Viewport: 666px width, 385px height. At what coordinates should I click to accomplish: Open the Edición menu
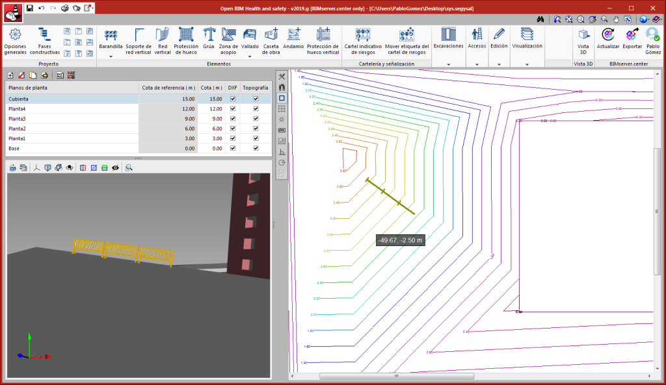499,40
